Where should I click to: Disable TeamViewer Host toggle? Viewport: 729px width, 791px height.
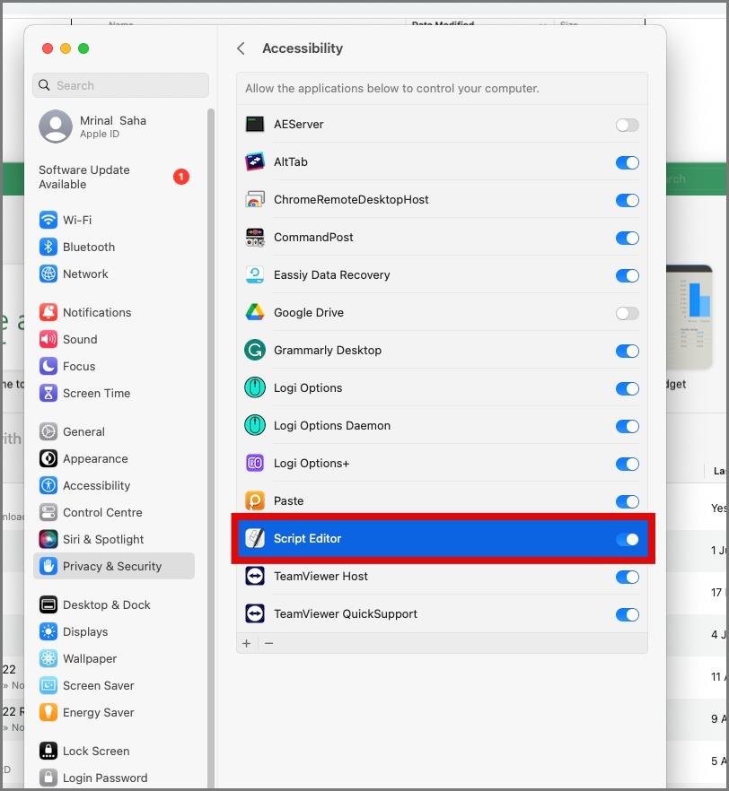(x=627, y=578)
